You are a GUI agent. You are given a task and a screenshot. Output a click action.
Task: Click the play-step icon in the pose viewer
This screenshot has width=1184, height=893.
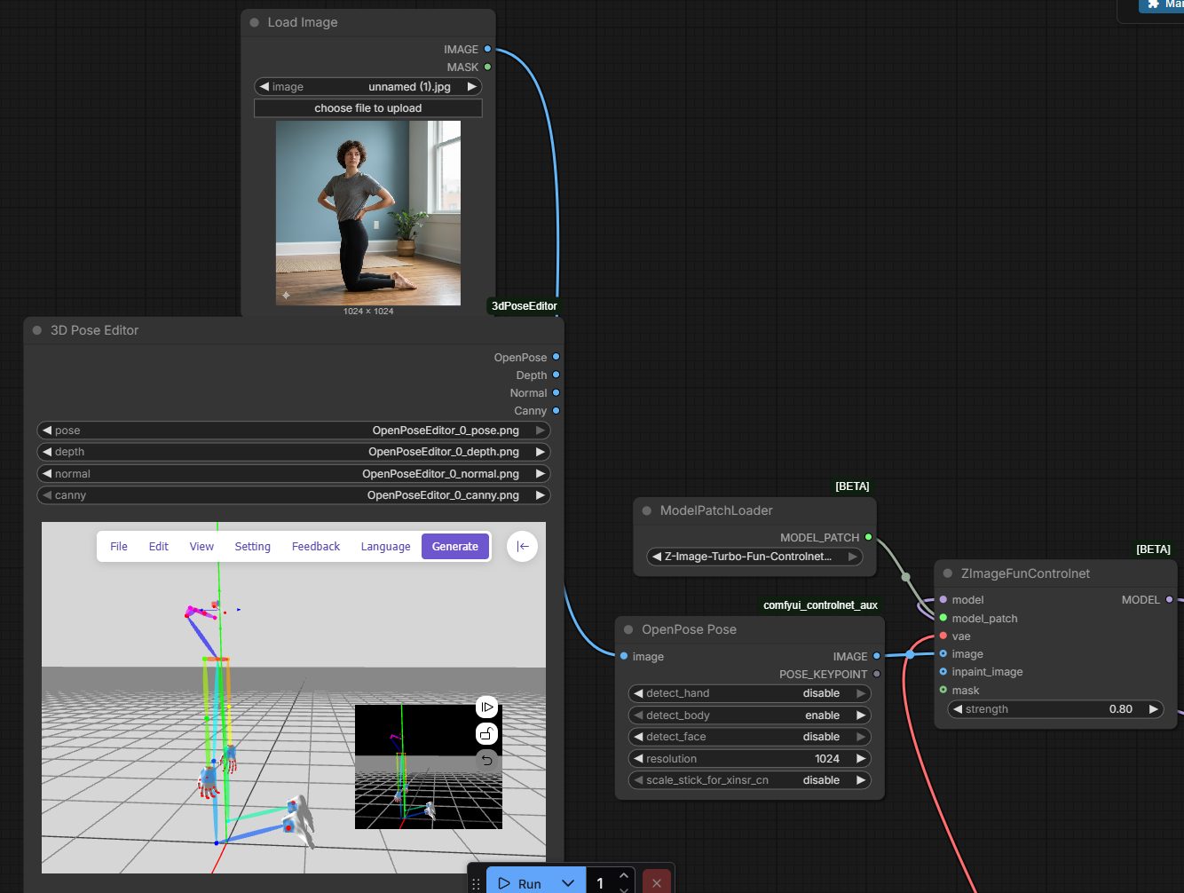point(486,707)
